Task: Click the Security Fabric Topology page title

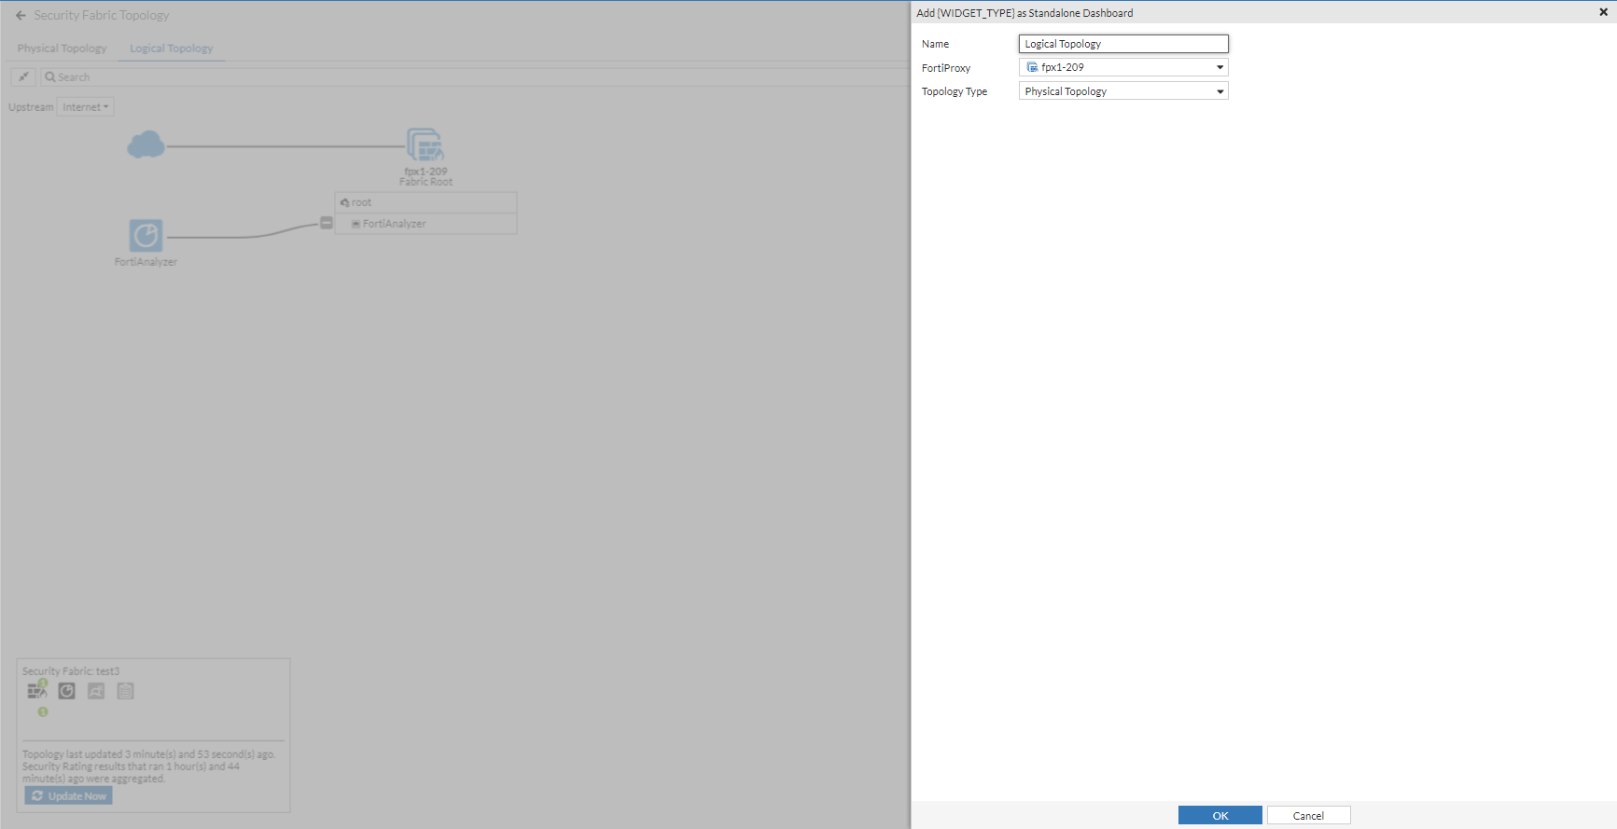Action: pyautogui.click(x=102, y=16)
